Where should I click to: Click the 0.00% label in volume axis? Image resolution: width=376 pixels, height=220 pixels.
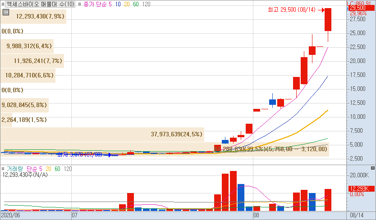pyautogui.click(x=357, y=194)
